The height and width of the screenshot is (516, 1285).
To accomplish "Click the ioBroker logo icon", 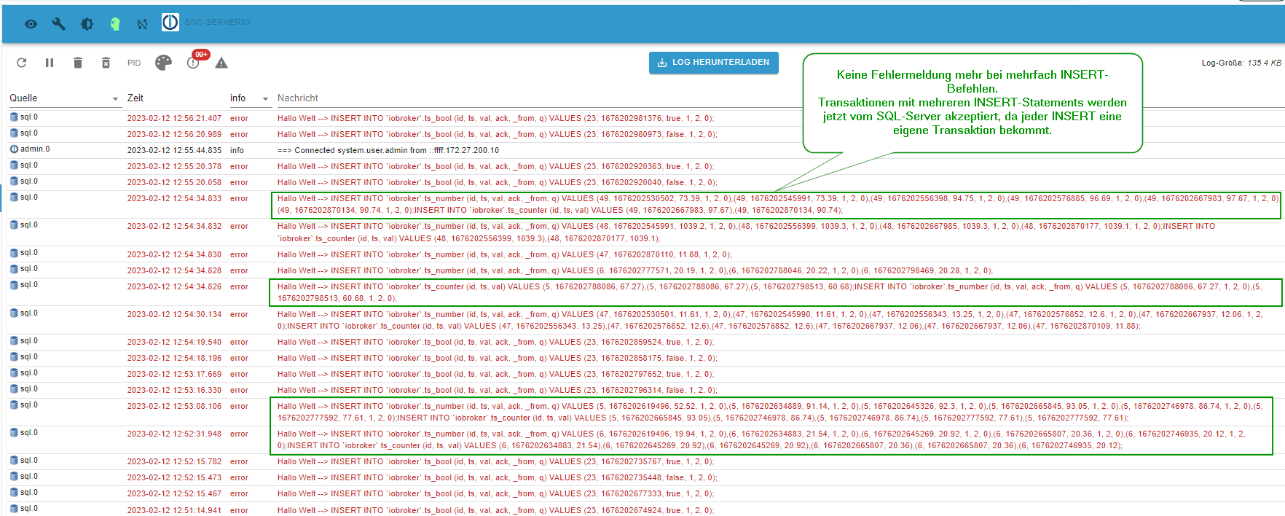I will tap(170, 23).
